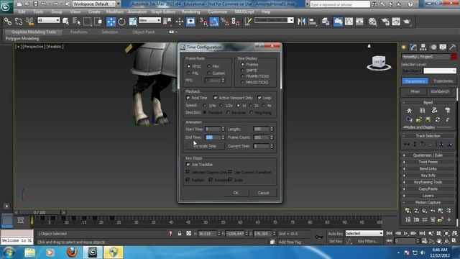Select the NTSC frame rate option
Image resolution: width=460 pixels, height=259 pixels.
pyautogui.click(x=188, y=66)
